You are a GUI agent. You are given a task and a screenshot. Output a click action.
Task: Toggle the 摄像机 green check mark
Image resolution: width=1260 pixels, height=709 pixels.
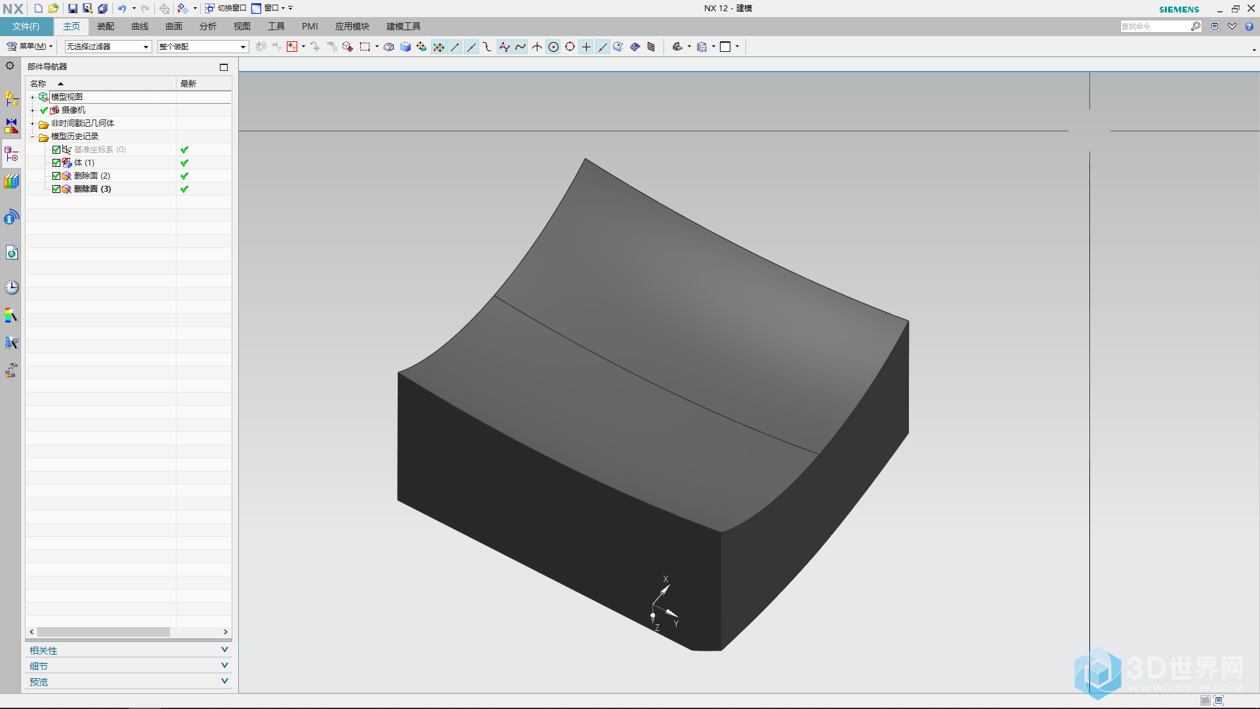click(44, 110)
